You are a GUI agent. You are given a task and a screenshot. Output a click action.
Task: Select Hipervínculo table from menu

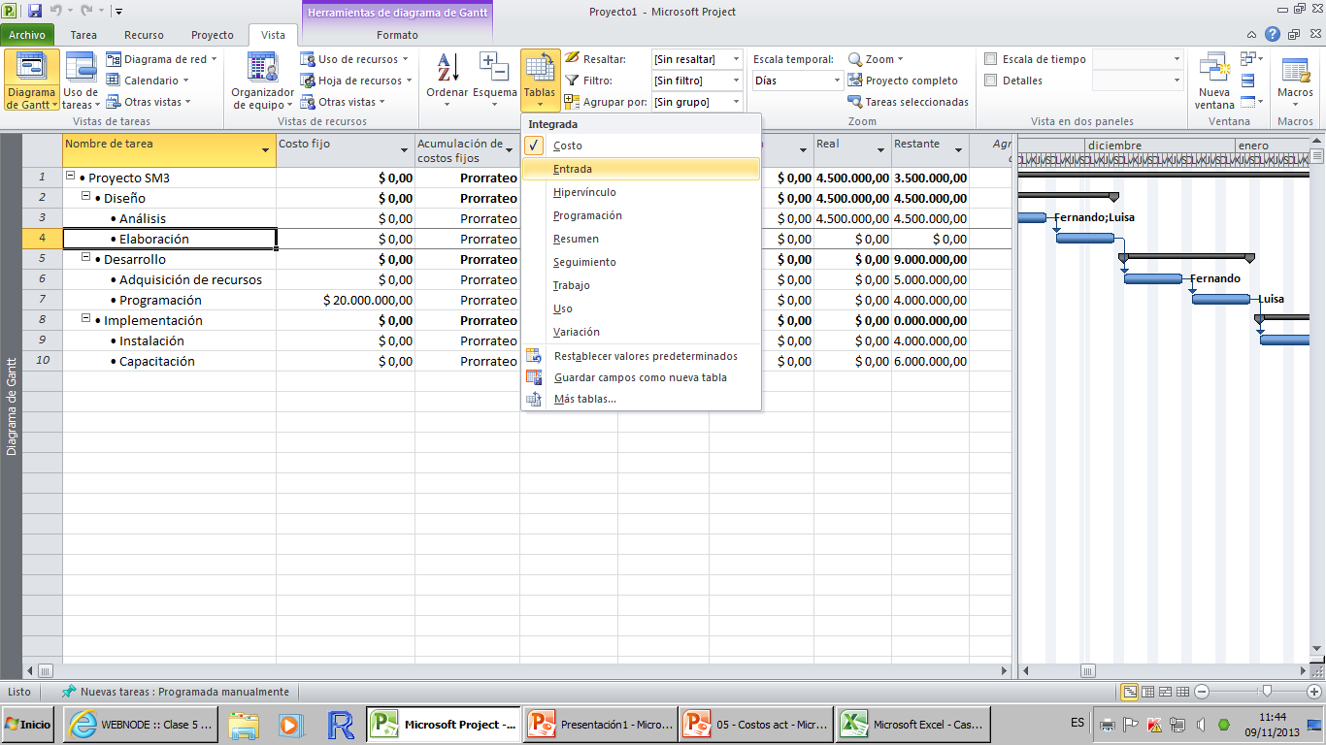pyautogui.click(x=641, y=192)
